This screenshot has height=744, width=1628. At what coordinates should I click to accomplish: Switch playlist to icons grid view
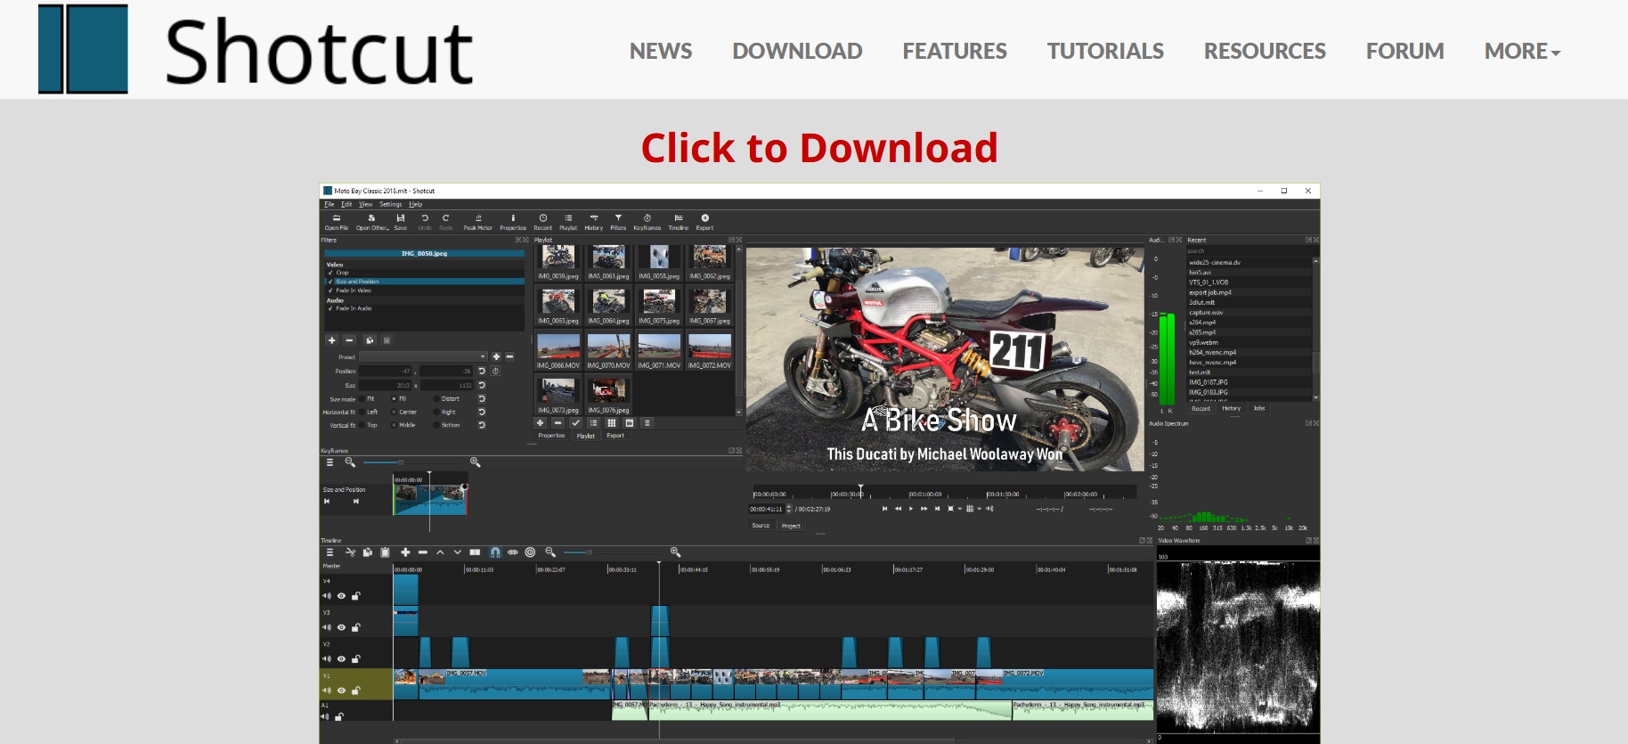click(x=611, y=423)
